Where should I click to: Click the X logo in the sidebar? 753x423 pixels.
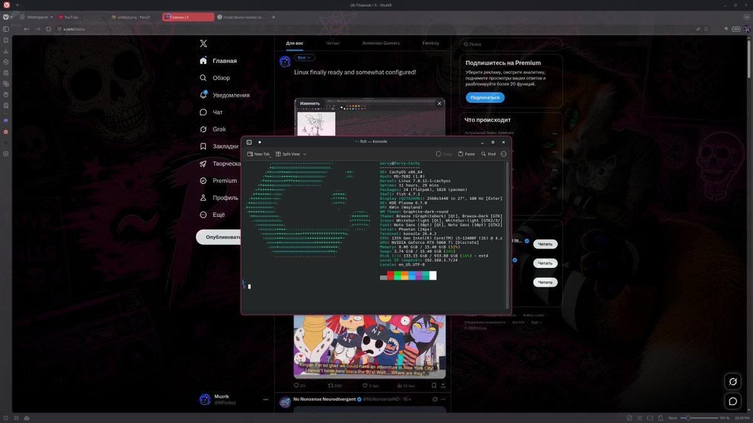pos(203,43)
